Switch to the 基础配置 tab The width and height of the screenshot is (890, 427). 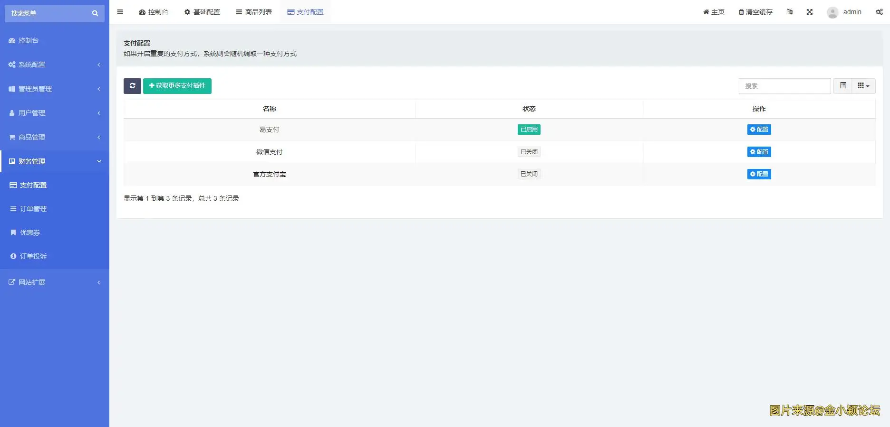point(202,12)
